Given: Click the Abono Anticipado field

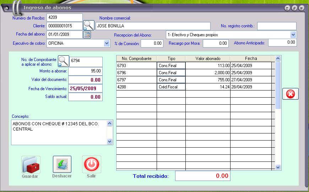Looking at the screenshot, I should (x=282, y=43).
